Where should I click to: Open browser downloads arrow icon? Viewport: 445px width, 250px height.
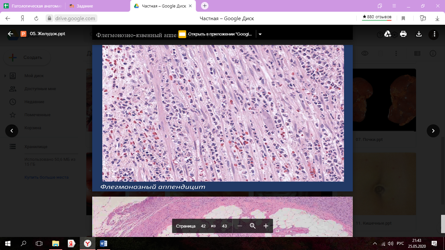tap(437, 19)
